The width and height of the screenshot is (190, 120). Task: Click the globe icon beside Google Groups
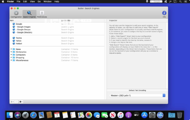pyautogui.click(x=14, y=29)
